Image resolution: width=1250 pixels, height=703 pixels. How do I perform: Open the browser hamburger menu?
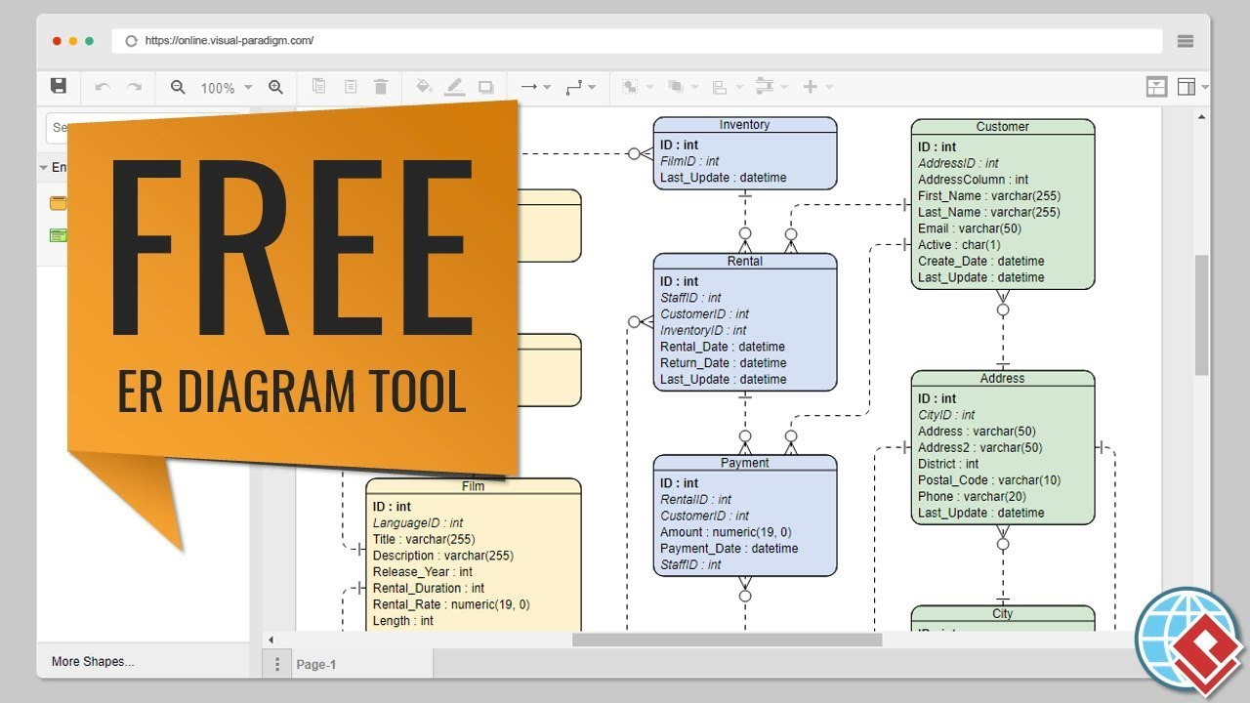[1186, 41]
